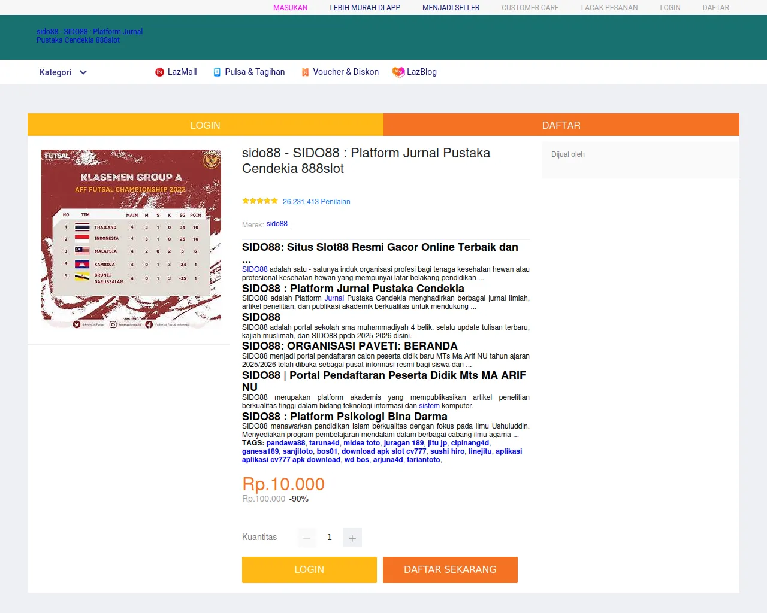Click the yellow LOGIN button below quantity
The image size is (767, 613).
309,570
